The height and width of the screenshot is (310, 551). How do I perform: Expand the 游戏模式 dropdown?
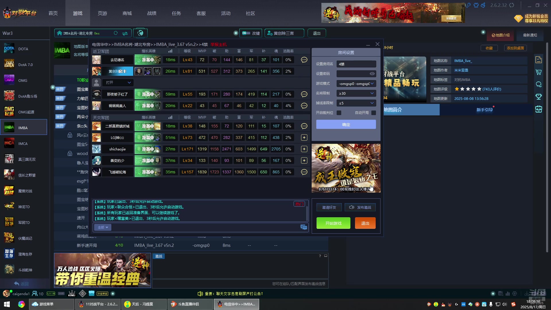356,84
